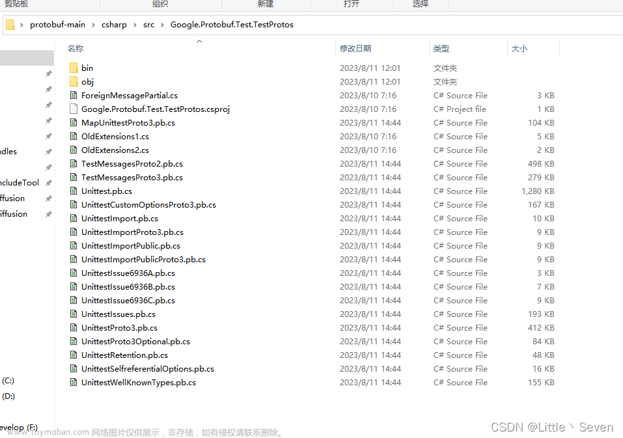Image resolution: width=623 pixels, height=438 pixels.
Task: Click the UnittestImportPublic.pb.cs file icon
Action: click(74, 246)
